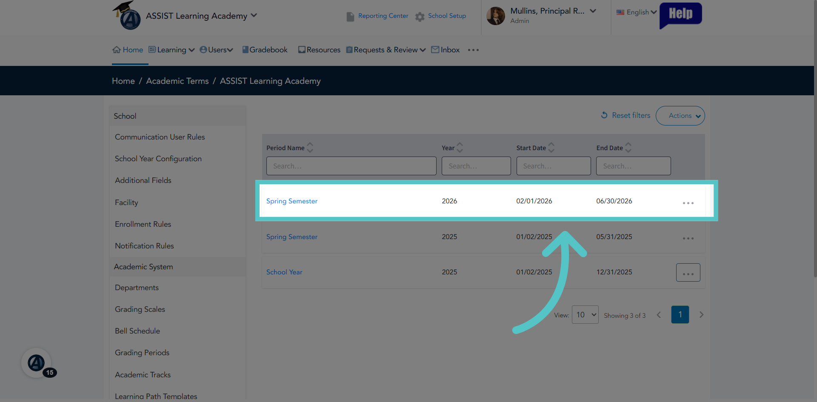Open the English language selector
The height and width of the screenshot is (402, 817).
coord(636,12)
